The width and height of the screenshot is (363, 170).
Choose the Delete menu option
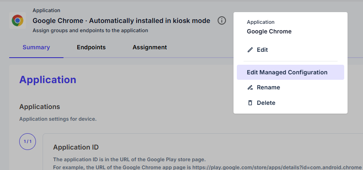point(266,103)
